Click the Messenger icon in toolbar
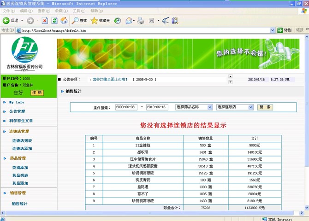 pyautogui.click(x=166, y=20)
